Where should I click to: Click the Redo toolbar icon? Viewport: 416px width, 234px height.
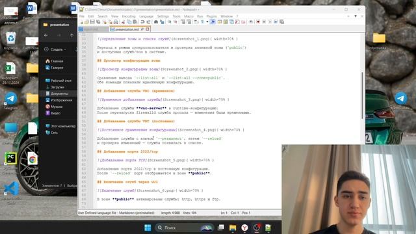[x=148, y=21]
